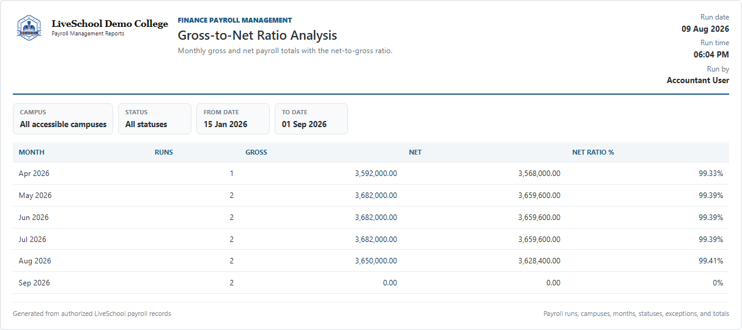Click the Sep 2026 gross amount 0.00
742x330 pixels.
(390, 283)
